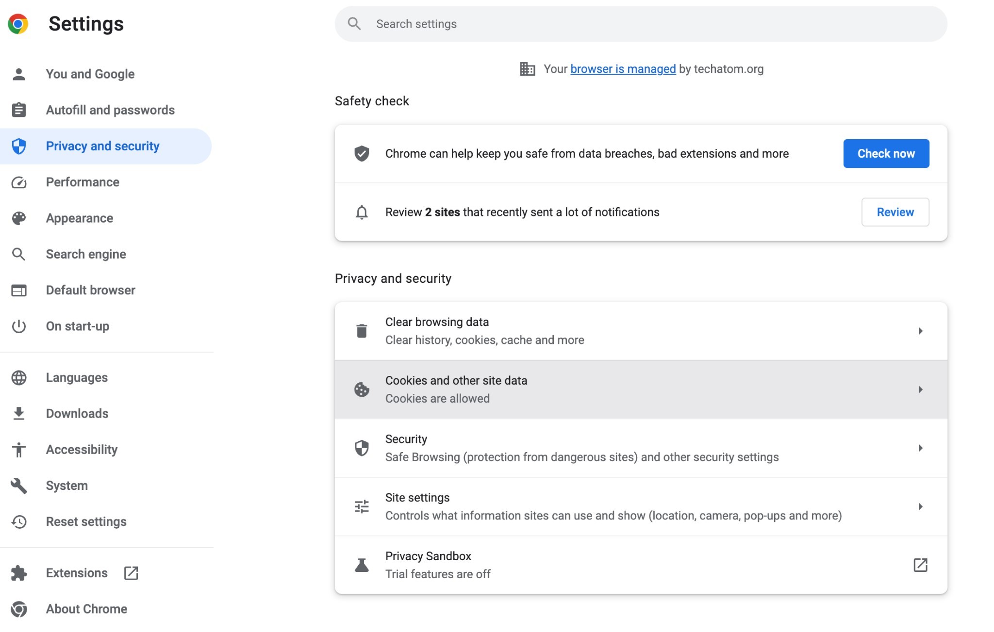Image resolution: width=994 pixels, height=632 pixels.
Task: Click the trash icon for Clear browsing data
Action: point(362,331)
